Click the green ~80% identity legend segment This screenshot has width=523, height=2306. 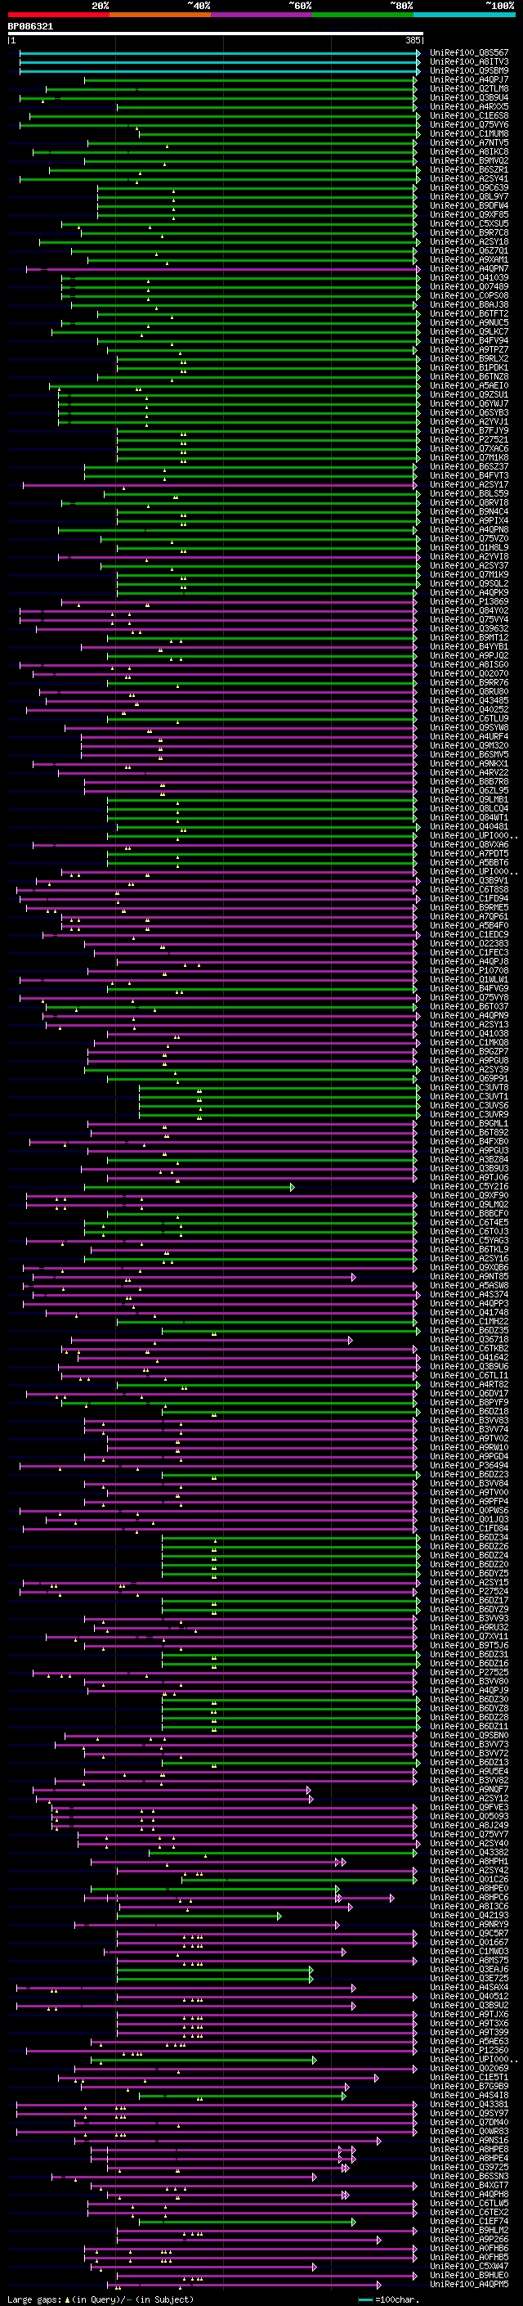(363, 15)
